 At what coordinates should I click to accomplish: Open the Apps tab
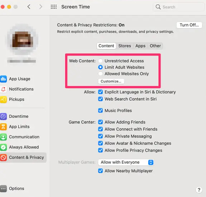140,46
